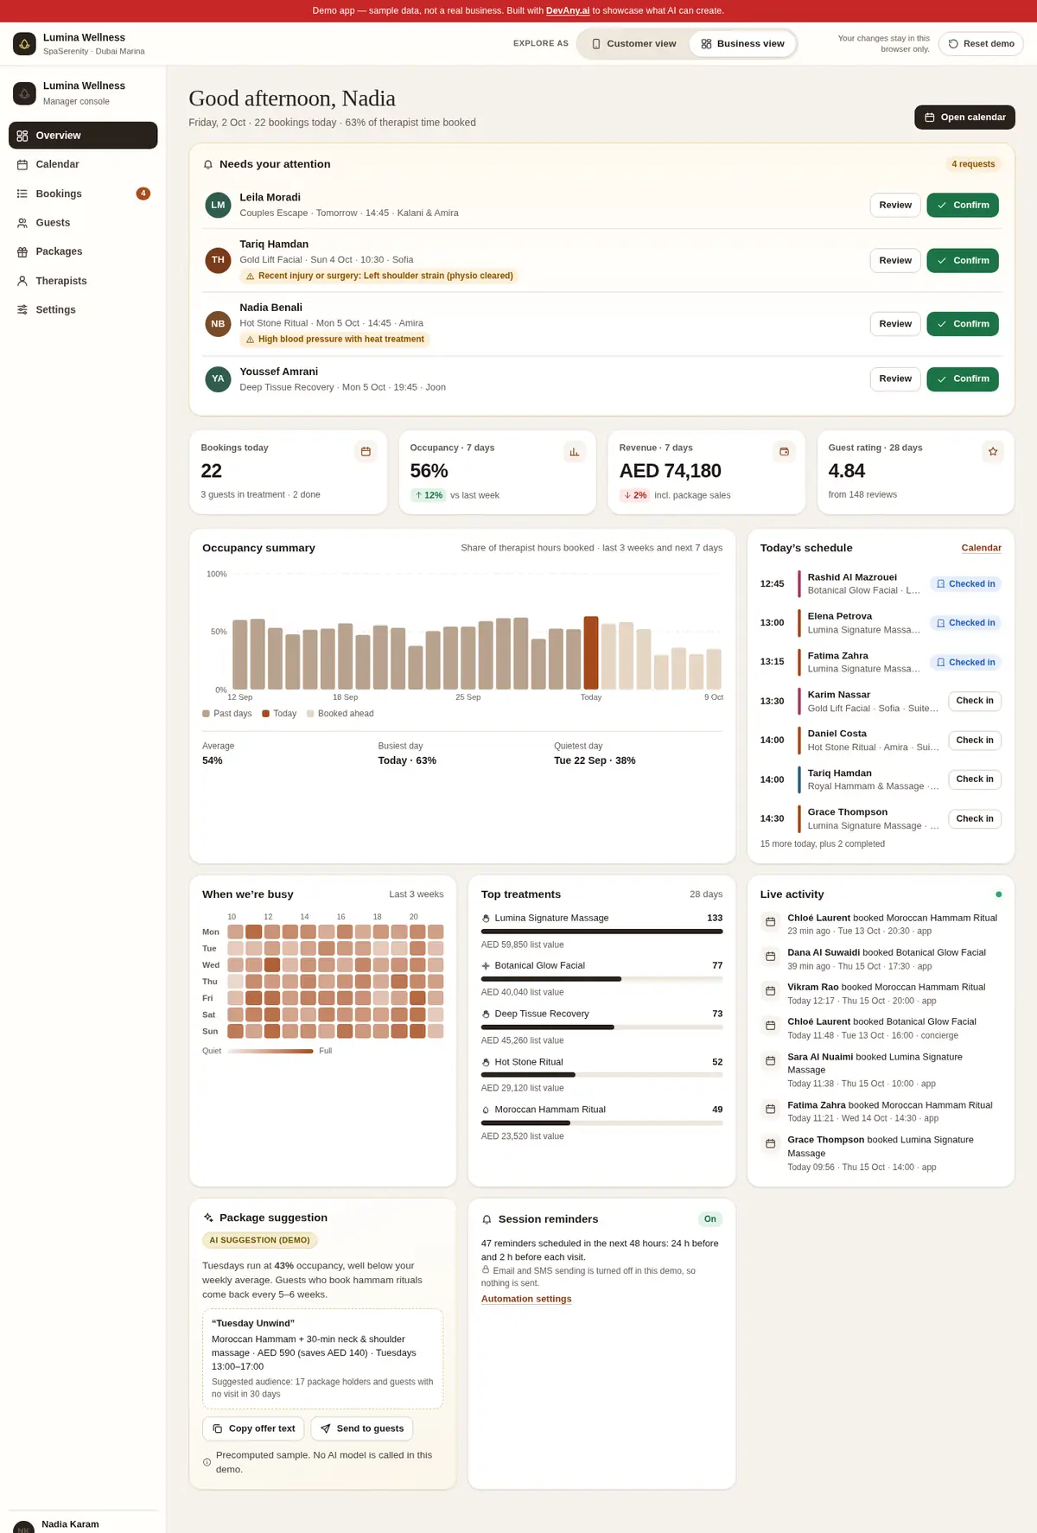Click Send to guests button
Image resolution: width=1037 pixels, height=1533 pixels.
coord(362,1428)
